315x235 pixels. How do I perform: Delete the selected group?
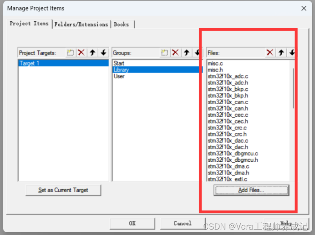tap(175, 53)
